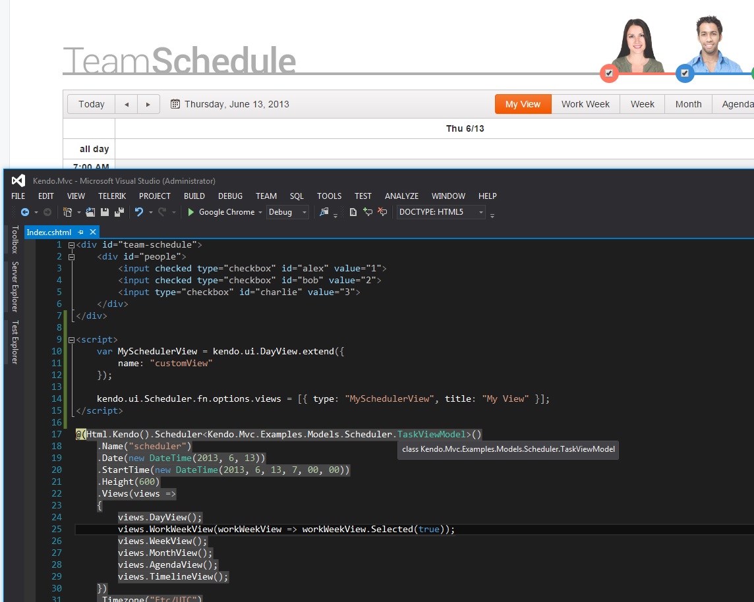Click the man's profile photo
Screen dimensions: 754x602
712,44
